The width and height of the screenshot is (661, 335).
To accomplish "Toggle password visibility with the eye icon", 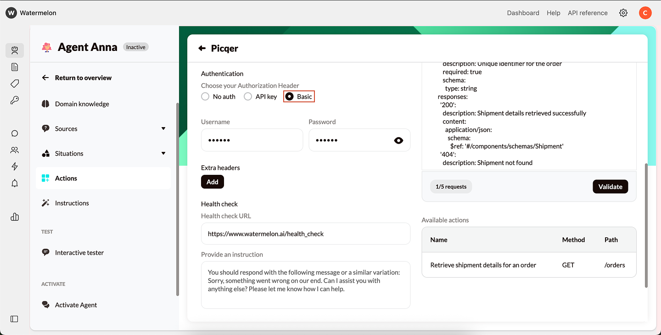I will [398, 140].
